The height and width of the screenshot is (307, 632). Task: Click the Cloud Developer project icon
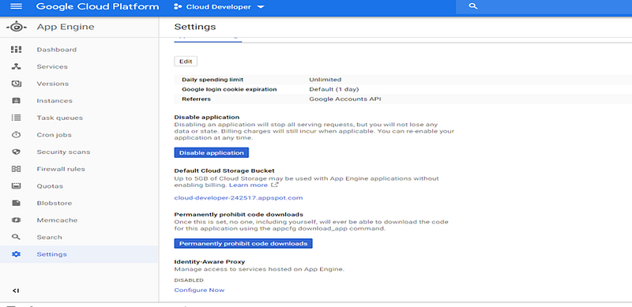point(177,7)
